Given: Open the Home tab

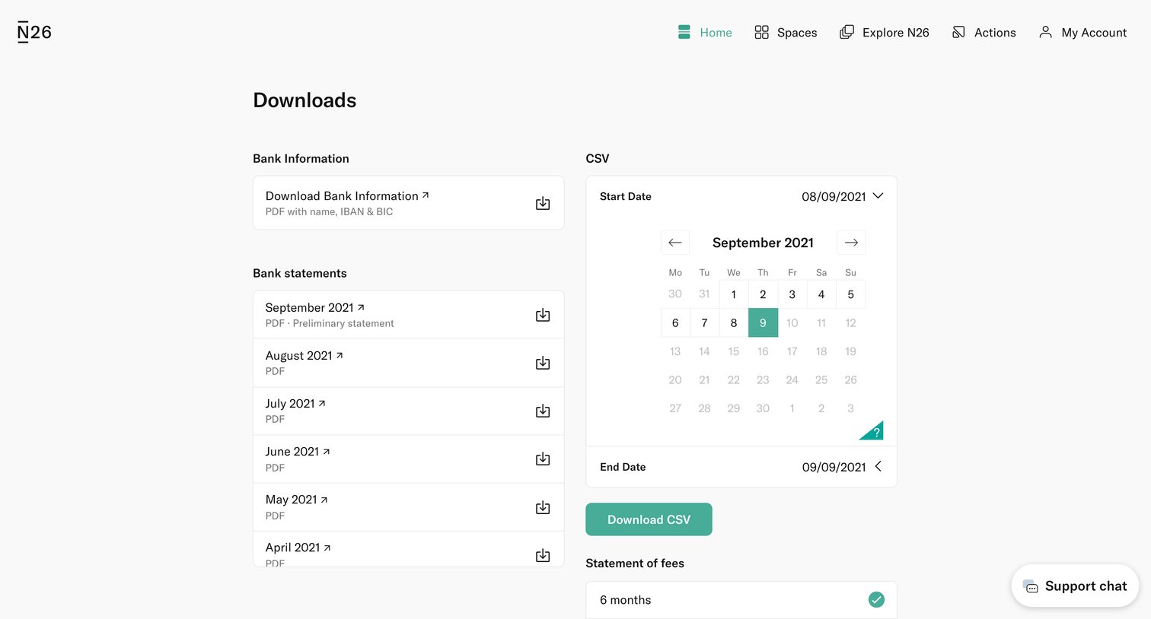Looking at the screenshot, I should (x=705, y=32).
